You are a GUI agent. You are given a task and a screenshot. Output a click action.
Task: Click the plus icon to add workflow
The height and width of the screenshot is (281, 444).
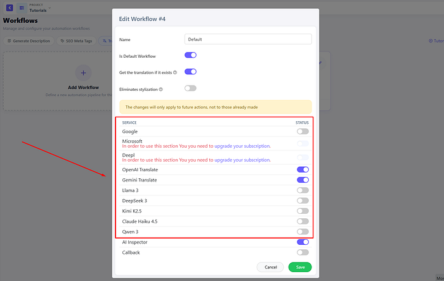pyautogui.click(x=84, y=72)
